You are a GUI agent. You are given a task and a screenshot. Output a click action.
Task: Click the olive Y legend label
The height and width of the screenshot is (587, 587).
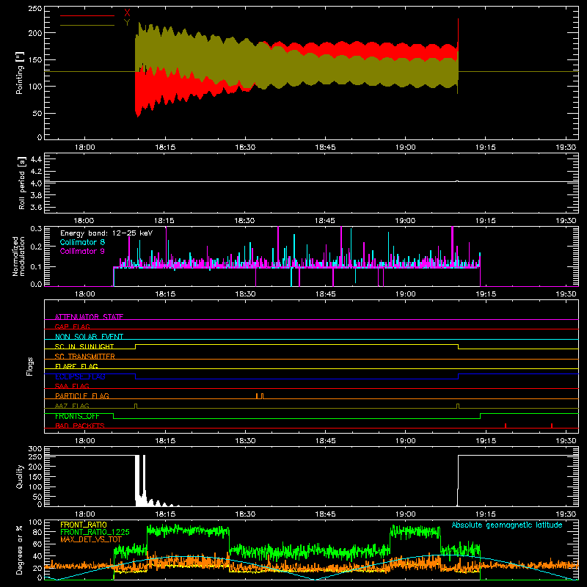click(x=127, y=23)
